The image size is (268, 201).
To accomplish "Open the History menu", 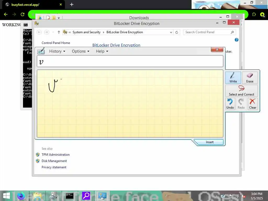I will [57, 51].
